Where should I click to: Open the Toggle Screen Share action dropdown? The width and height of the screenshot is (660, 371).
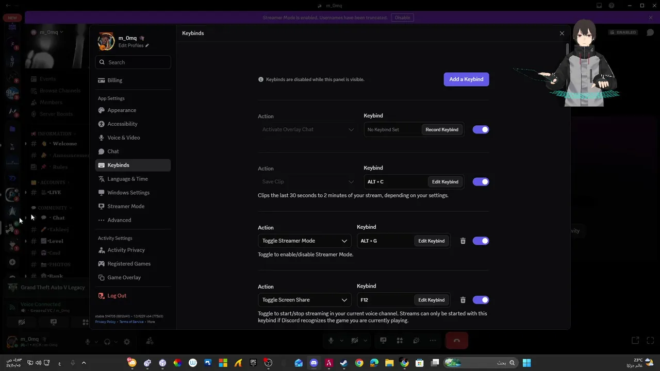[304, 300]
